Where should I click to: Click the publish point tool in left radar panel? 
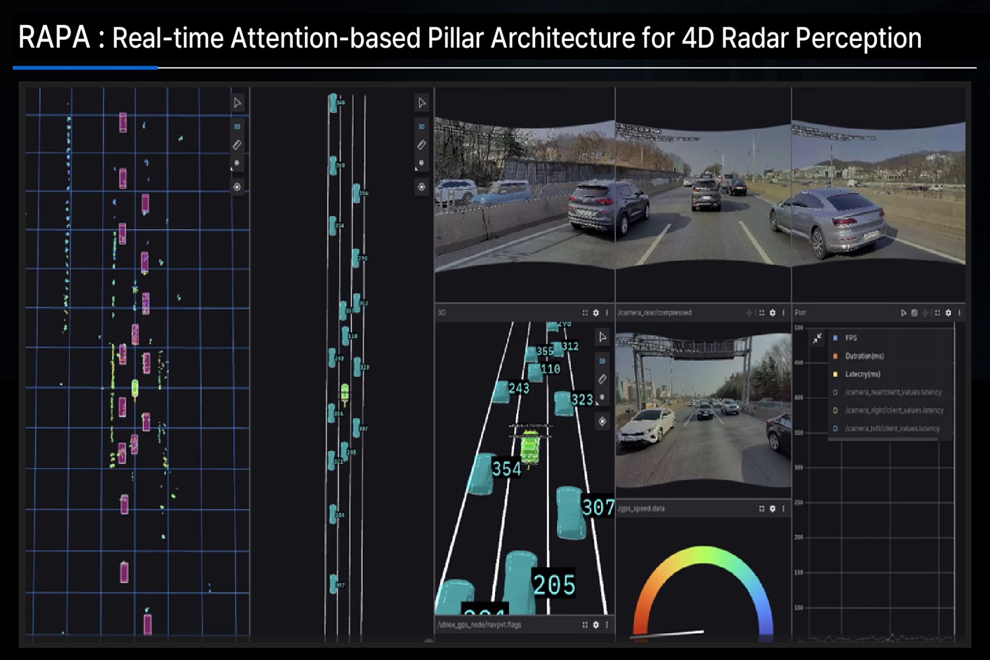pyautogui.click(x=237, y=163)
